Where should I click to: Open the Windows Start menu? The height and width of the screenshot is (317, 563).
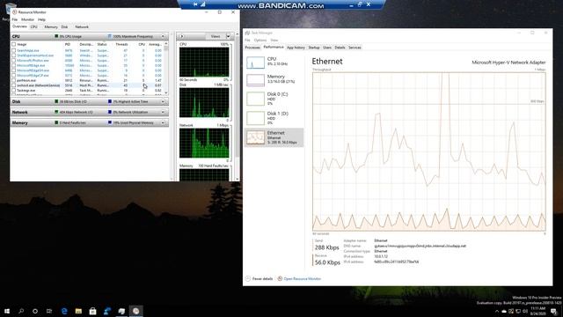click(7, 311)
